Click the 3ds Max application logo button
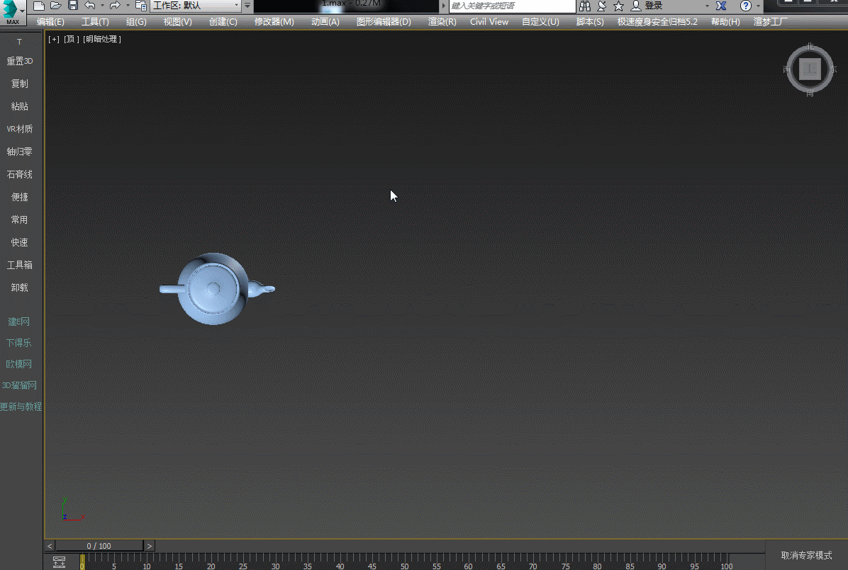848x570 pixels. [x=12, y=12]
